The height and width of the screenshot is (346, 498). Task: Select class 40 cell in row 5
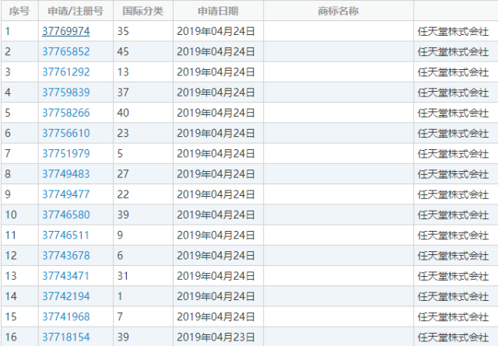143,113
